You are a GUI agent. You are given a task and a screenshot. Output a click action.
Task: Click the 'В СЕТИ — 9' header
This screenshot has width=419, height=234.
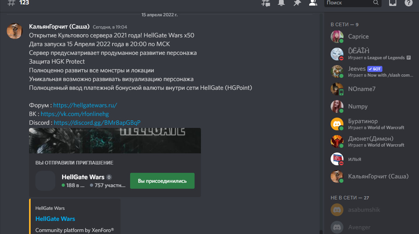coord(345,25)
